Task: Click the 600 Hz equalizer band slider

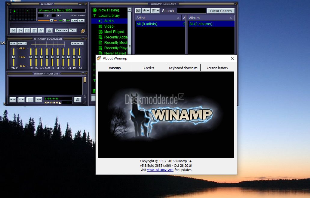Action: (x=47, y=57)
